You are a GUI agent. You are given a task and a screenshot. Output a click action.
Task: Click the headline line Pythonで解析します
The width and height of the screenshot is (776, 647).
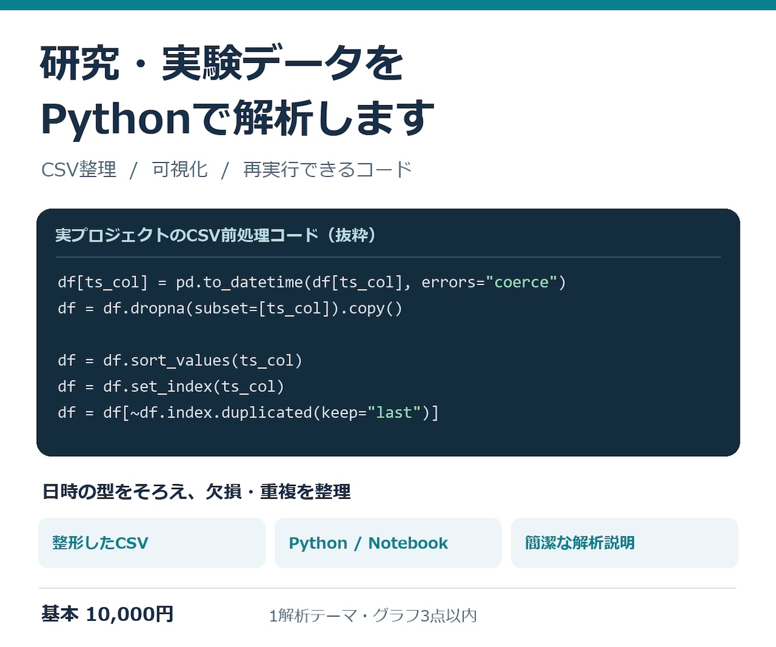pos(237,119)
